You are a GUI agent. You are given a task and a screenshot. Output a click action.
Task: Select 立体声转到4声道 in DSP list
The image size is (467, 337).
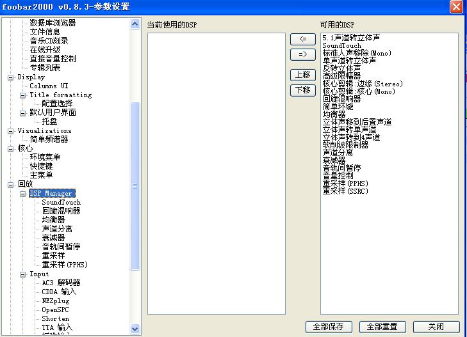[352, 137]
